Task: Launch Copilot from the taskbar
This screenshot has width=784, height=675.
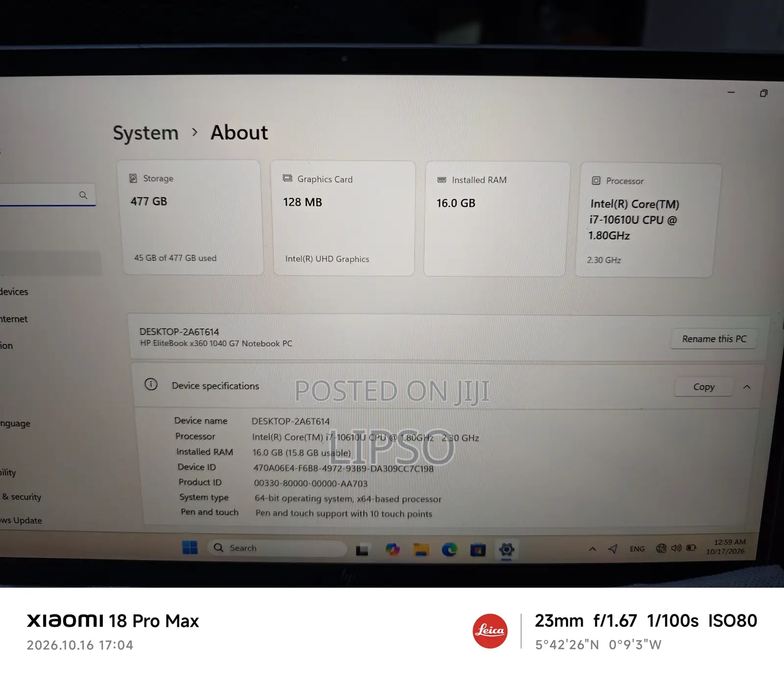Action: pyautogui.click(x=392, y=550)
